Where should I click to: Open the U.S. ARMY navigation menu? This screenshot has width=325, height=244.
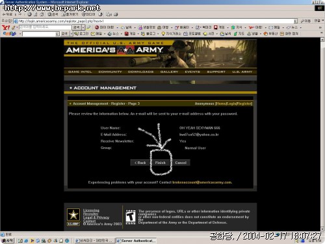pos(242,72)
